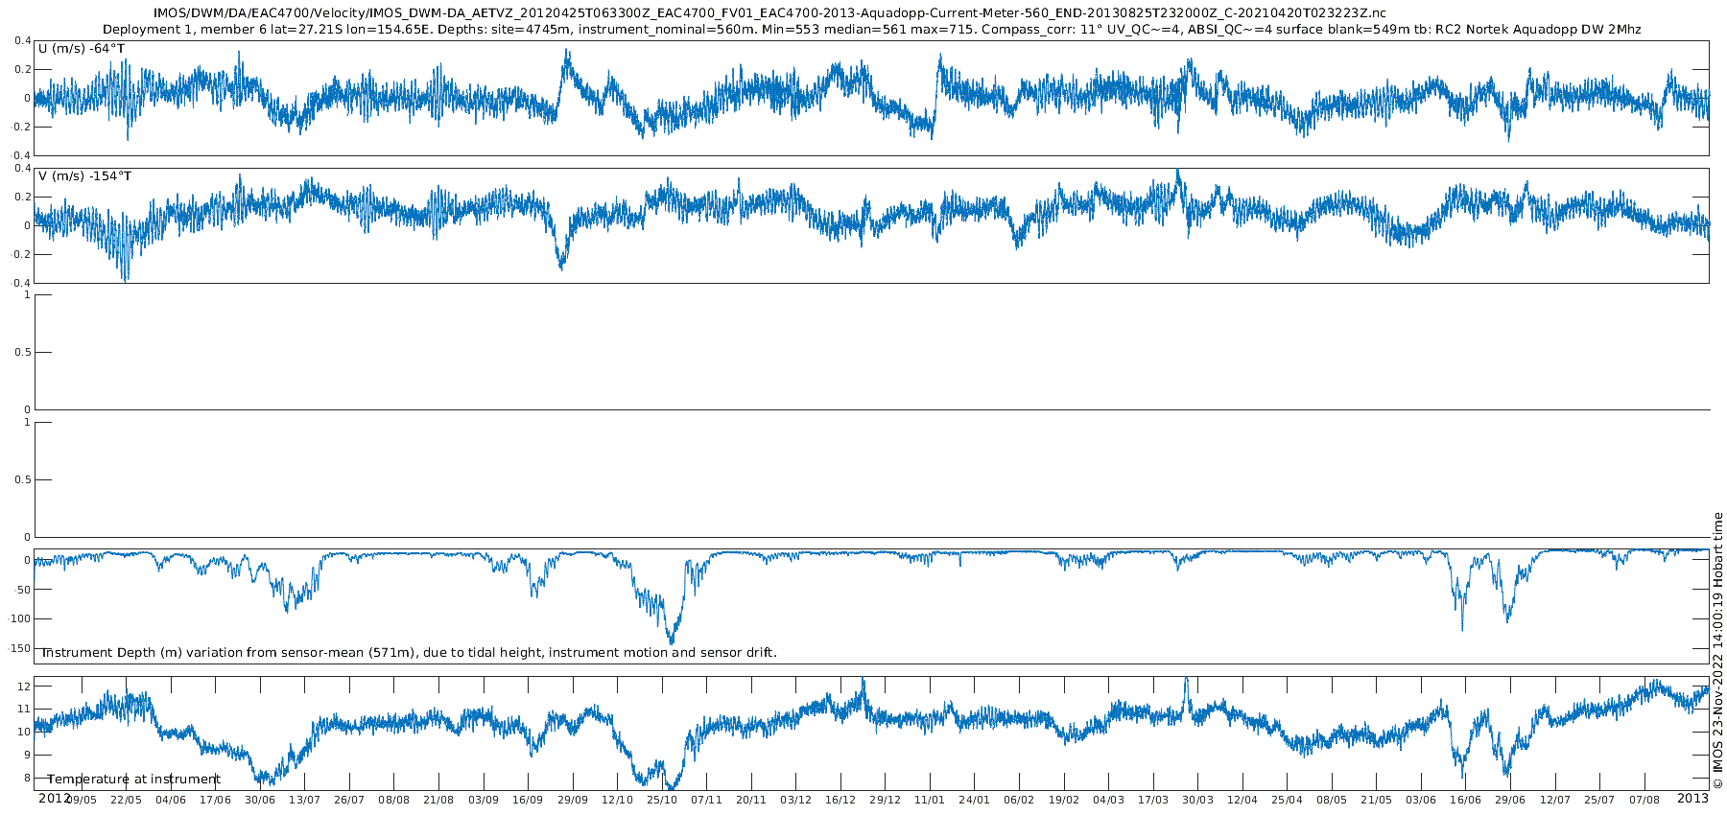The width and height of the screenshot is (1727, 815).
Task: Click the '22/05' date tick label
Action: pos(126,800)
